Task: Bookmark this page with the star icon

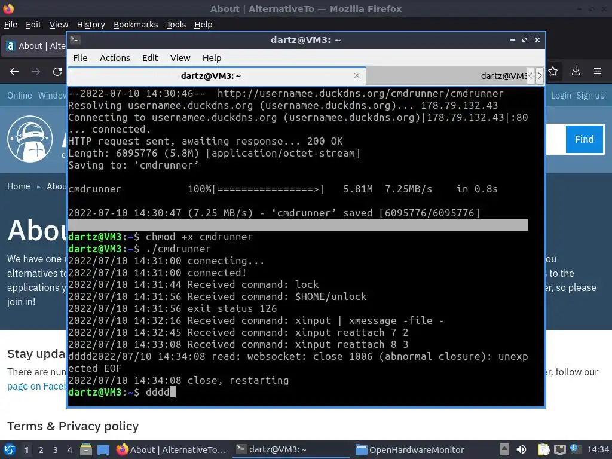Action: pos(553,72)
